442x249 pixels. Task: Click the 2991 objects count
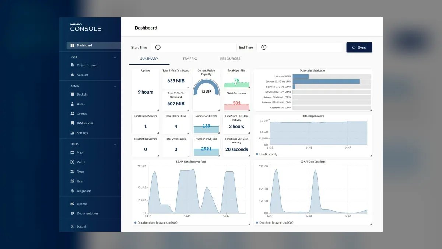pos(206,149)
